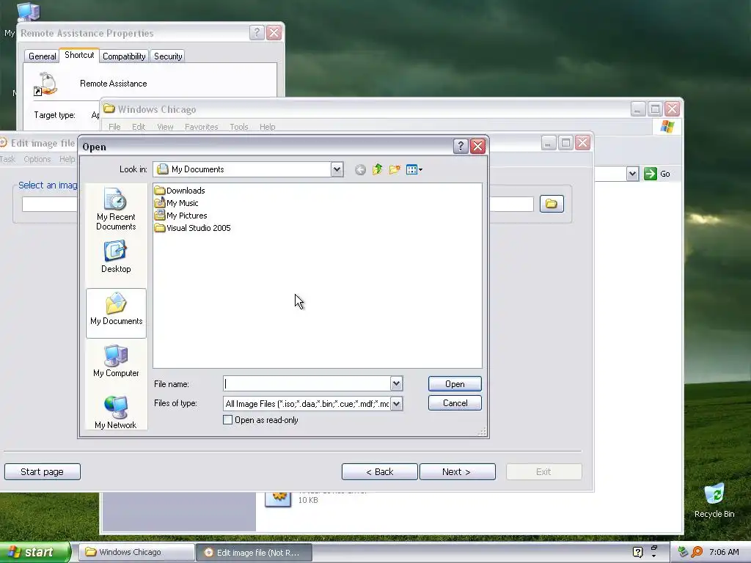Open the Recycle Bin desktop icon
The image size is (751, 563).
coord(714,500)
